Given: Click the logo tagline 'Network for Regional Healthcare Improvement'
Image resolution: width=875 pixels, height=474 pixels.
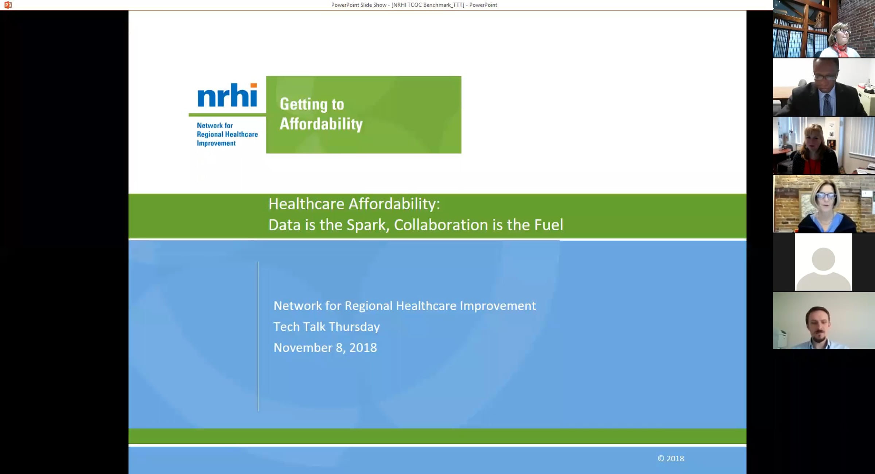Looking at the screenshot, I should click(x=227, y=134).
